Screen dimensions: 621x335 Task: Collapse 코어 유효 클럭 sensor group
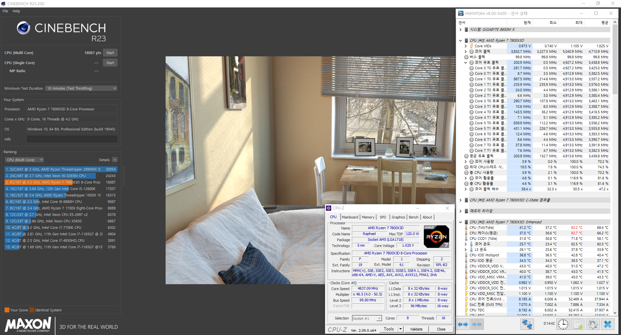tap(466, 62)
